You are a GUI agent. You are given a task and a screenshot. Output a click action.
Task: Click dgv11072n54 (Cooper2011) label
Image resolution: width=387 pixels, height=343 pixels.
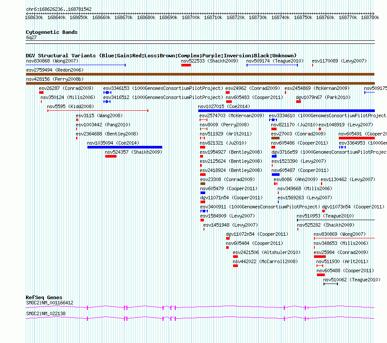pos(257,234)
